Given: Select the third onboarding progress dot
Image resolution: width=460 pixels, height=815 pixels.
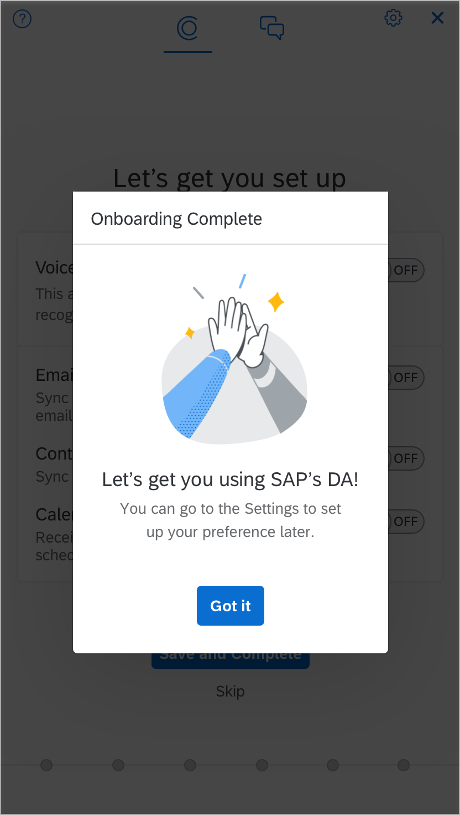Looking at the screenshot, I should 190,765.
